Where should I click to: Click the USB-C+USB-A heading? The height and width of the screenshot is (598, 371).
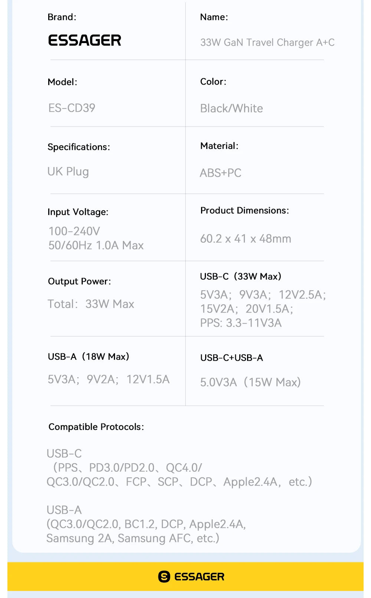point(232,358)
